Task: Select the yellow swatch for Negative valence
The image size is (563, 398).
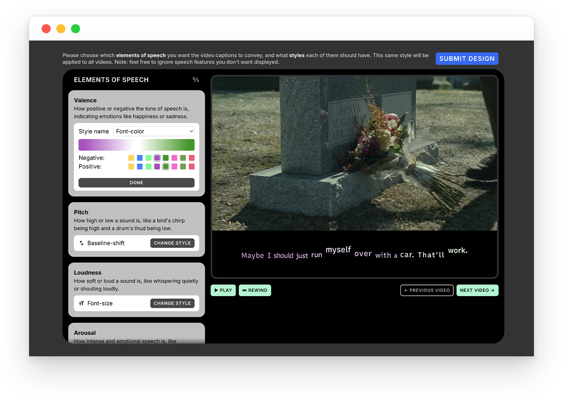Action: tap(131, 158)
